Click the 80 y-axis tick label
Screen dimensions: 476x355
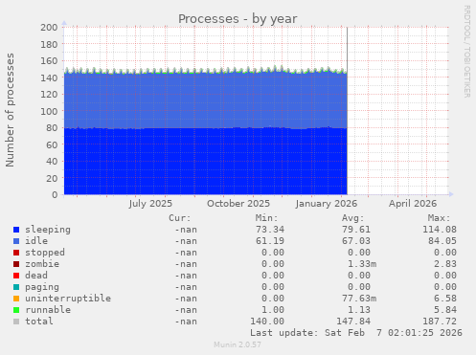point(52,128)
